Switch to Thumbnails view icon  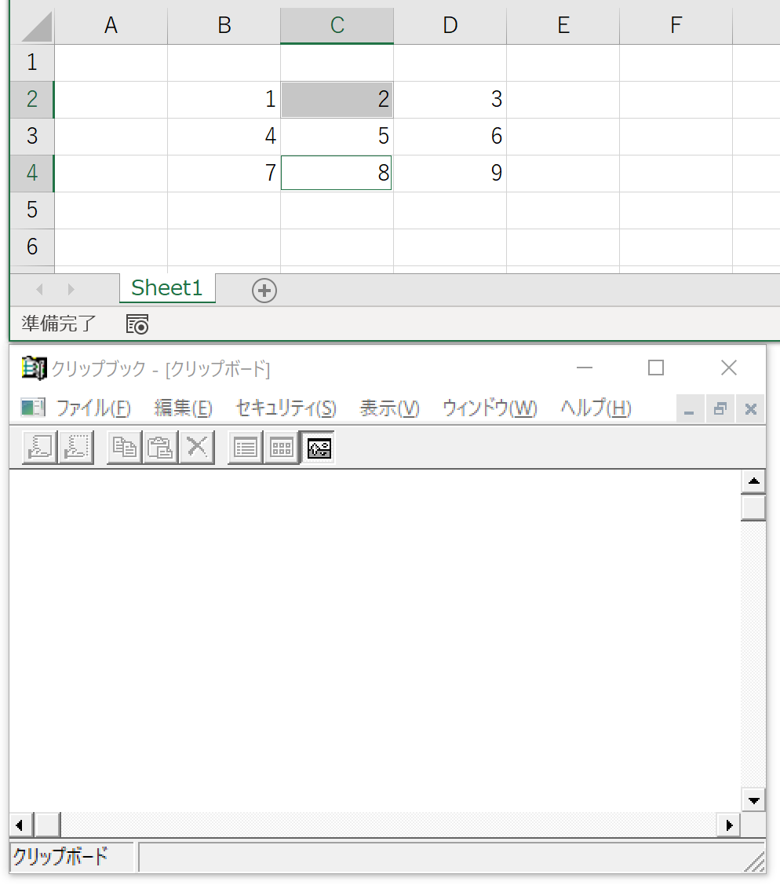281,448
